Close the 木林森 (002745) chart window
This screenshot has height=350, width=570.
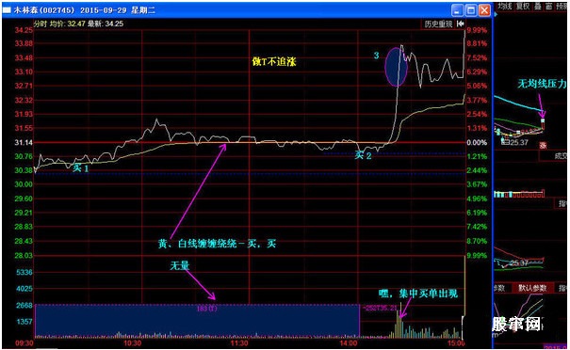[x=484, y=10]
